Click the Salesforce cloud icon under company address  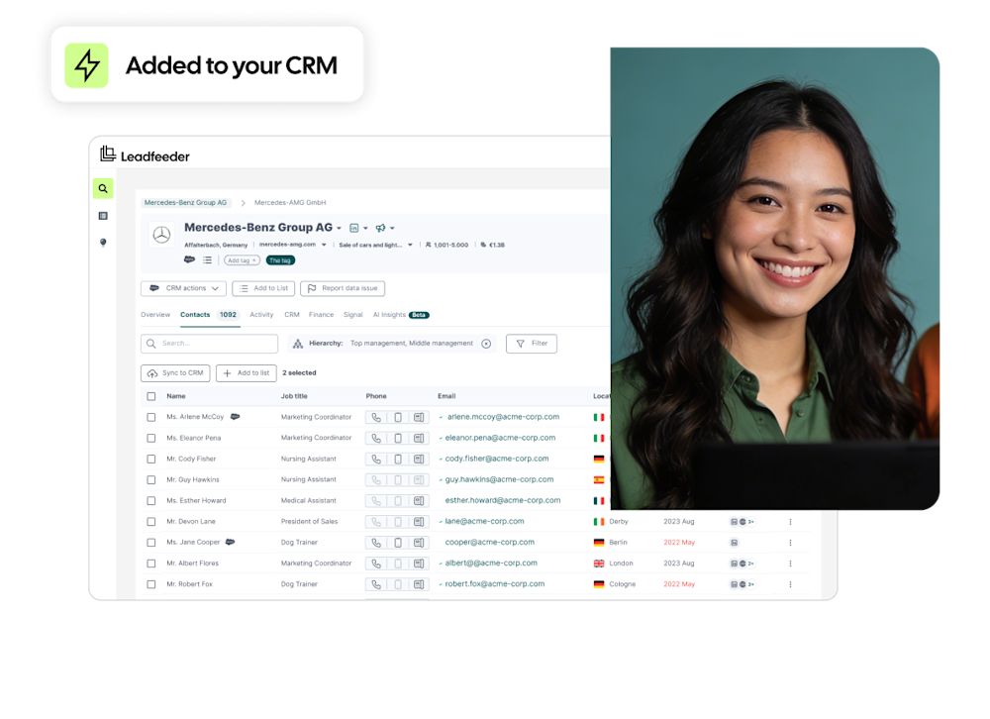coord(189,259)
